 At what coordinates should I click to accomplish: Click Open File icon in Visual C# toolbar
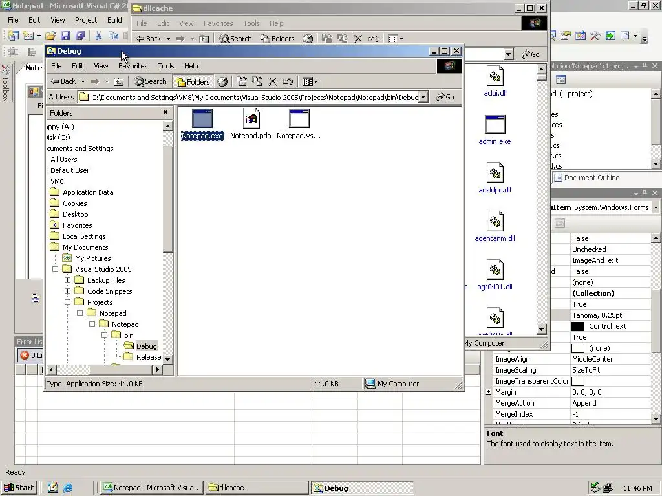point(50,36)
